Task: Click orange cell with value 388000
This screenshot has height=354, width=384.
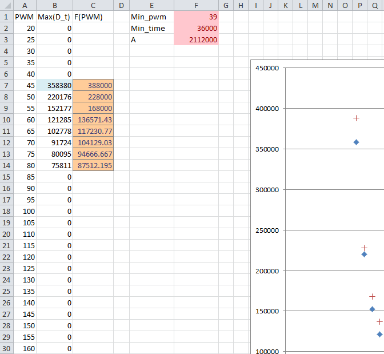Action: (x=93, y=85)
